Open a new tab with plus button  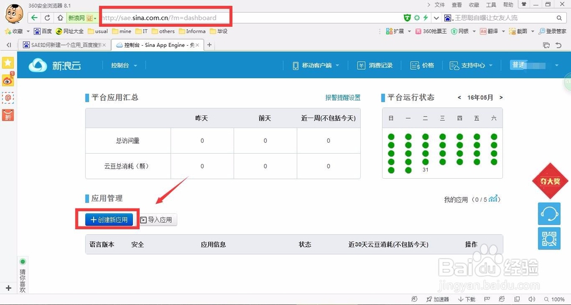tap(209, 45)
